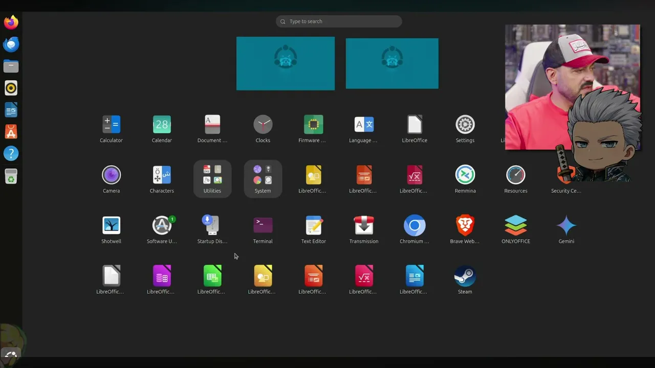Launch the Camera app
655x368 pixels.
pyautogui.click(x=111, y=175)
